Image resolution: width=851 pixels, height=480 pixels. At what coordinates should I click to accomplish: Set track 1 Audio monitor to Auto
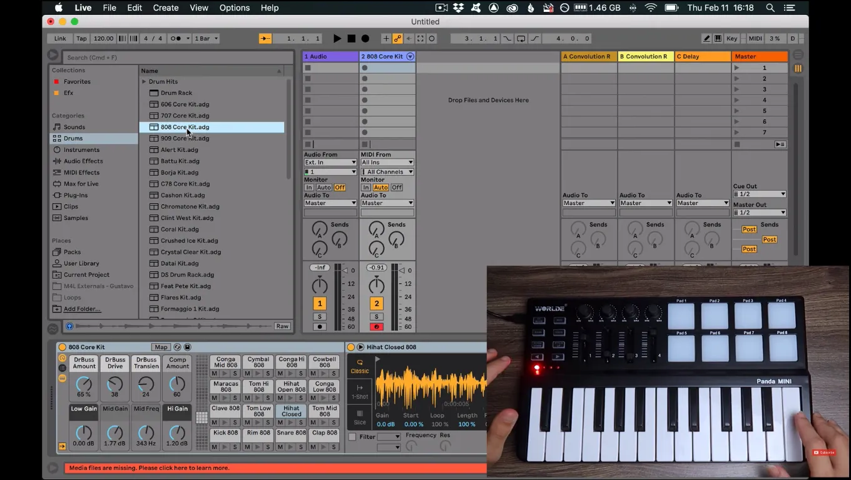point(324,187)
